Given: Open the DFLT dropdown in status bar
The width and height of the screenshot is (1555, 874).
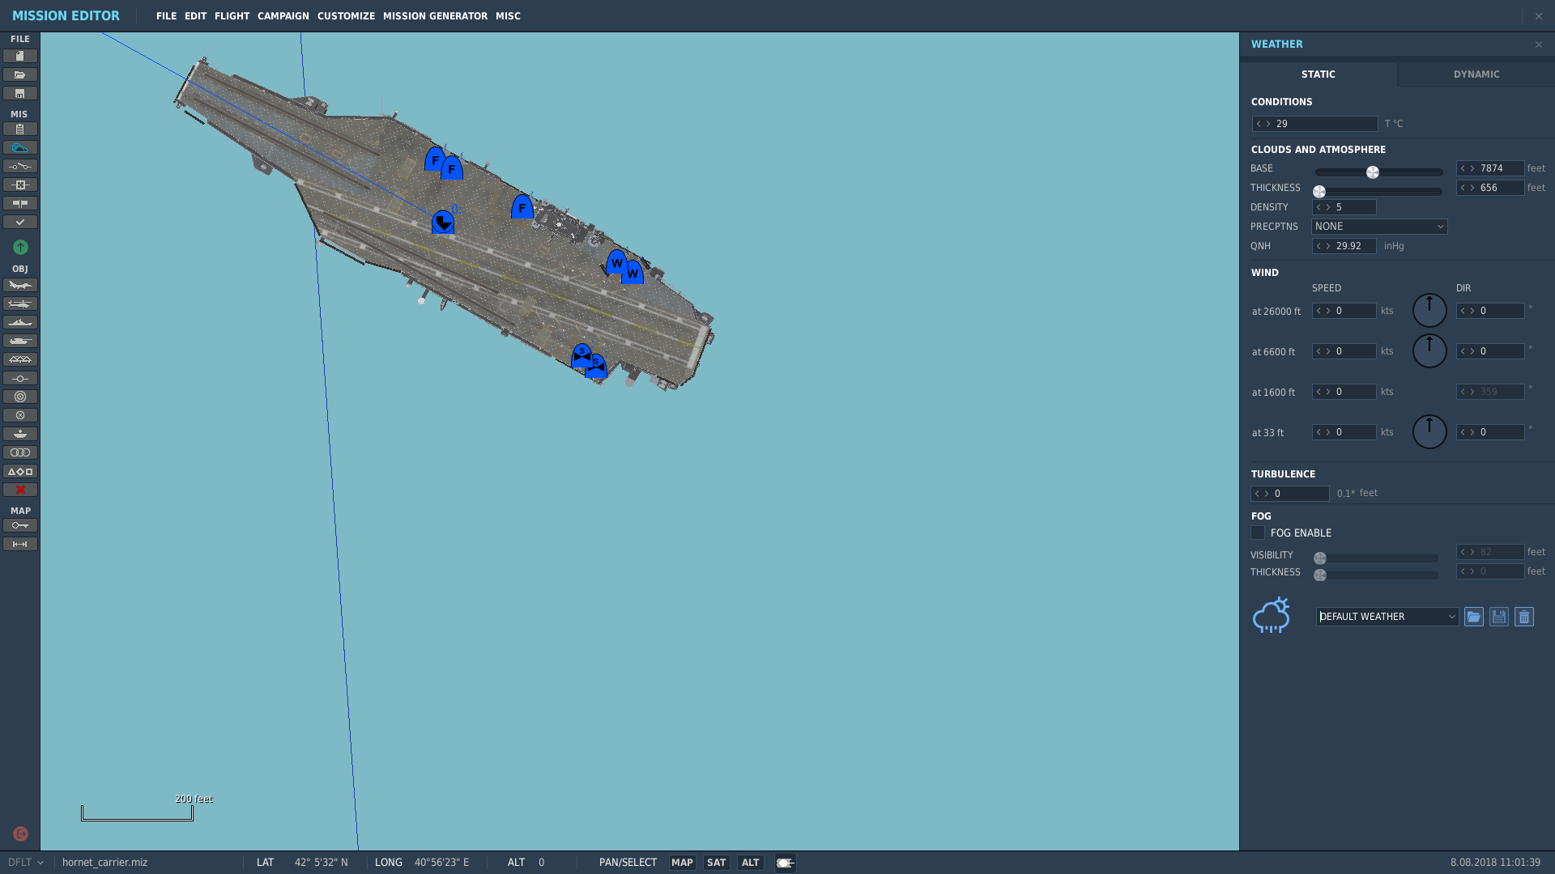Looking at the screenshot, I should (26, 863).
